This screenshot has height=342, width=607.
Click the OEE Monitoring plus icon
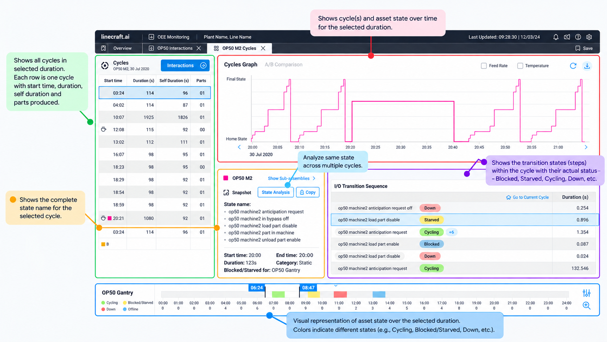coord(151,37)
